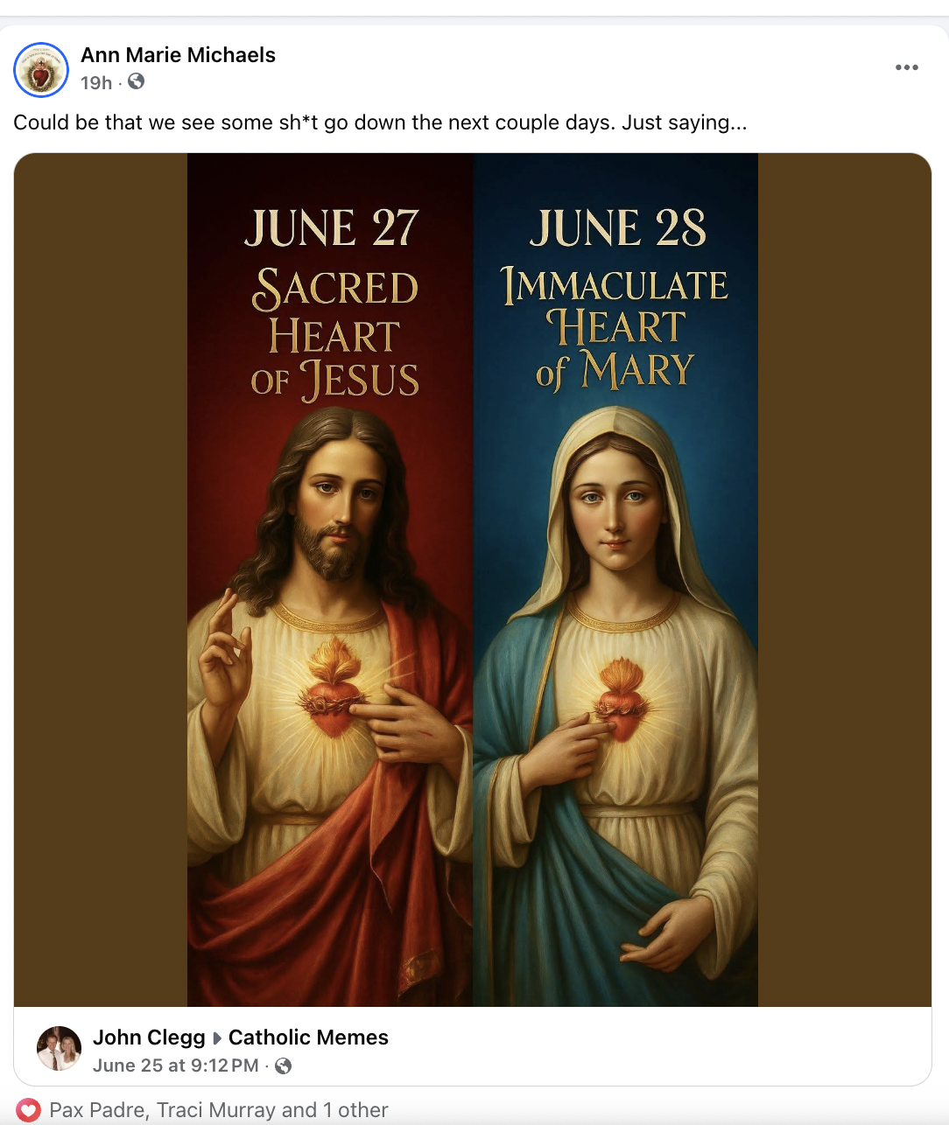View reactions from Pax Padre, Traci Murray and 1 other
949x1125 pixels.
point(219,1110)
